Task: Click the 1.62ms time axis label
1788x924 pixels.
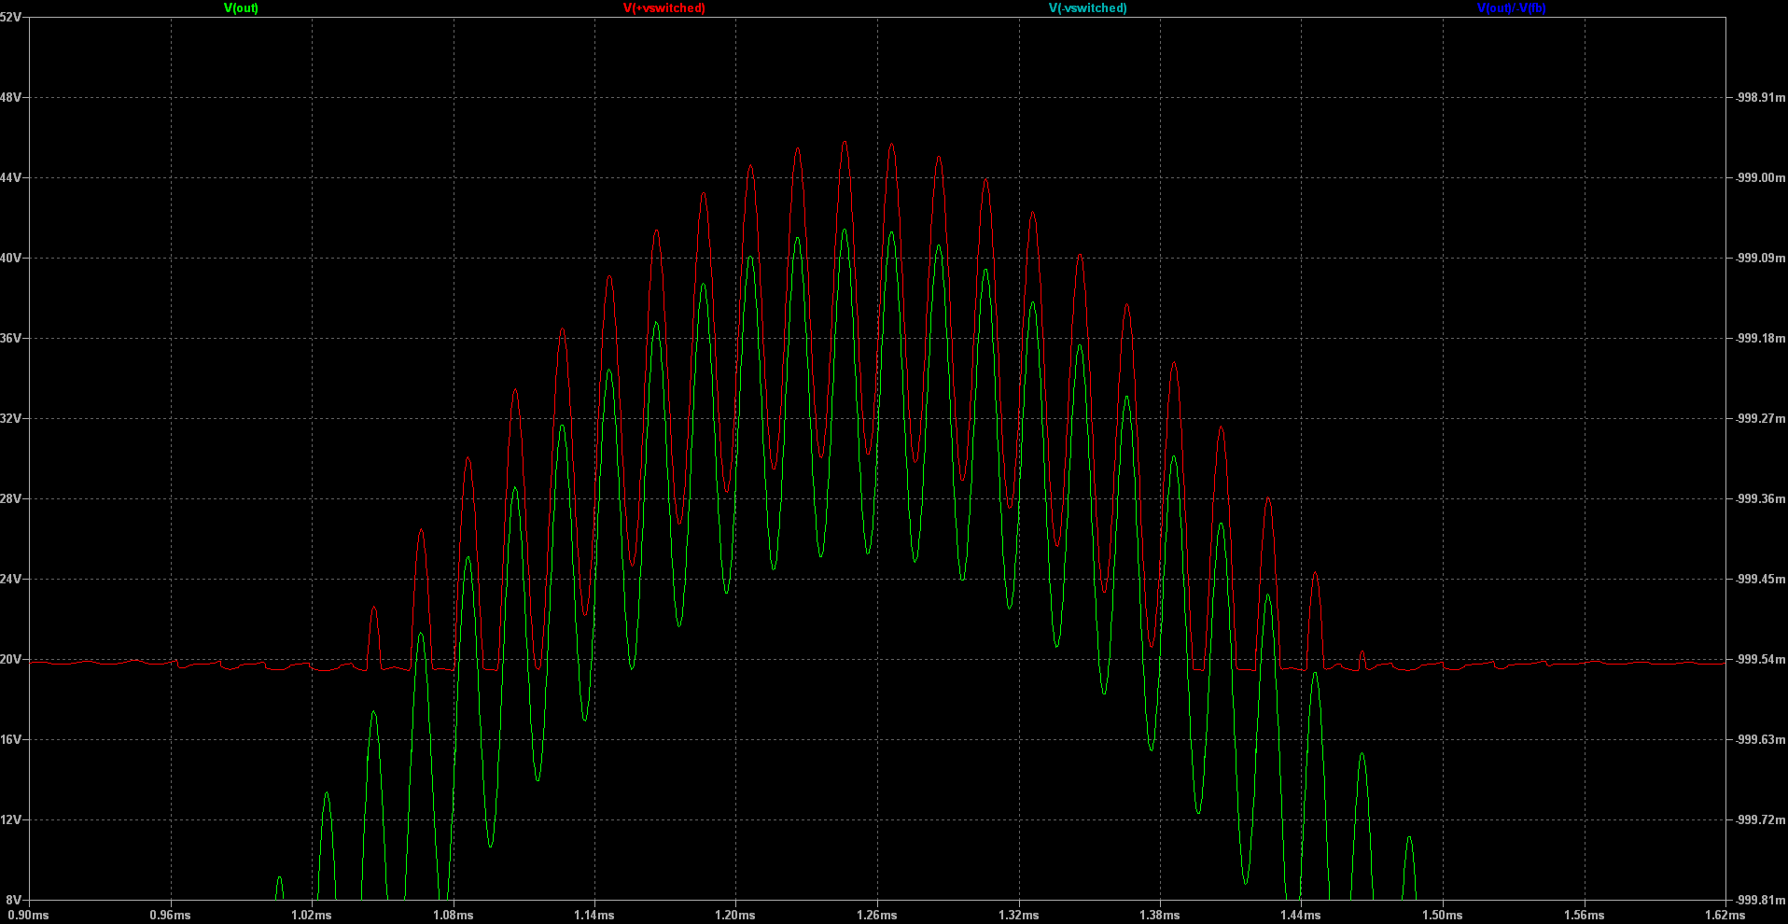Action: pyautogui.click(x=1725, y=915)
